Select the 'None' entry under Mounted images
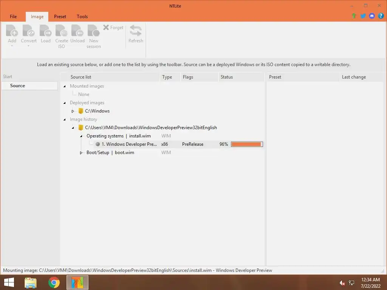Viewport: 387px width, 290px height. [x=84, y=94]
